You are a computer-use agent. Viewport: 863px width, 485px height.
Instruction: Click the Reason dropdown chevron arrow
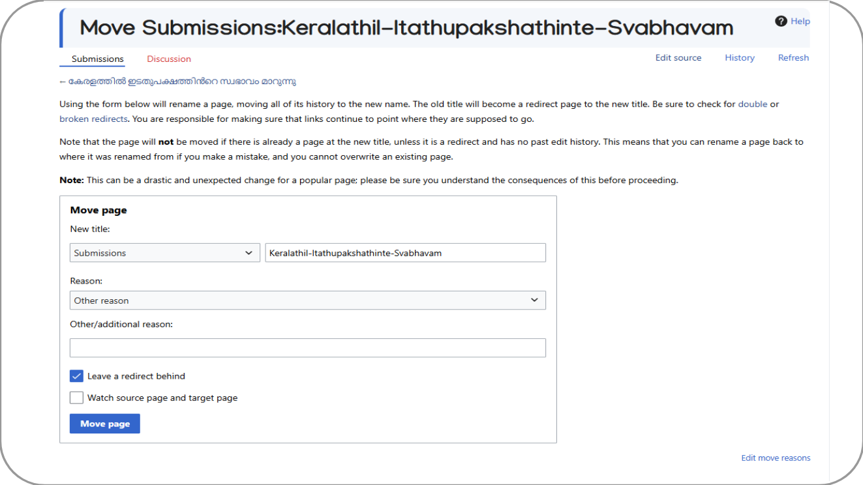(x=534, y=300)
